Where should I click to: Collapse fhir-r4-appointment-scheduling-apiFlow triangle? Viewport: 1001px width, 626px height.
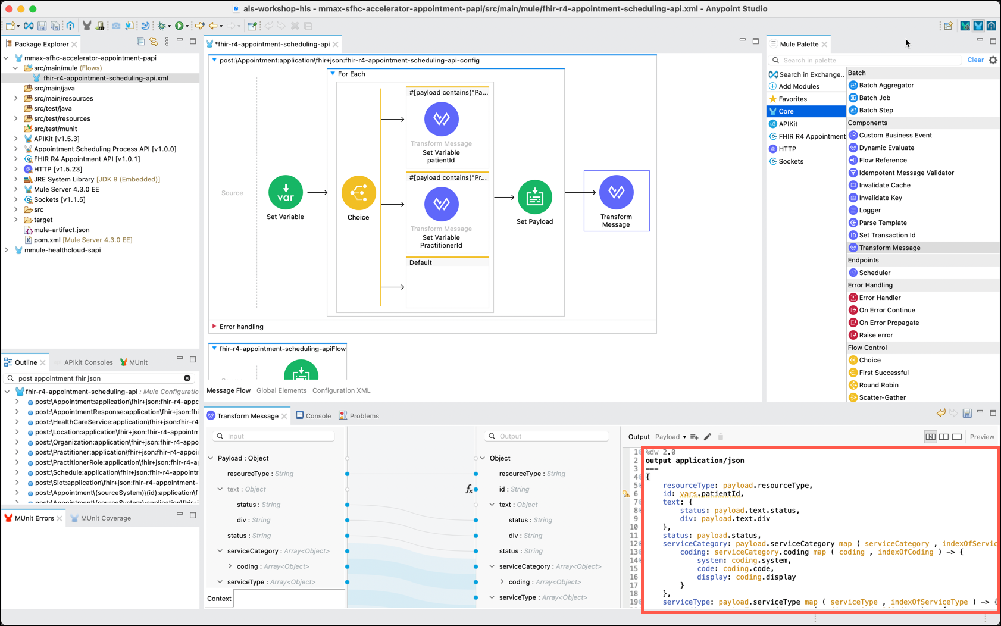(214, 349)
